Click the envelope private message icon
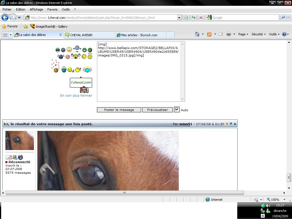Screen dimensions: 292x219 (9, 157)
